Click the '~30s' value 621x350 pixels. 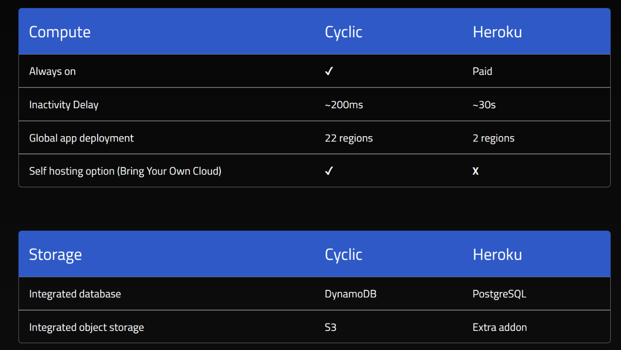point(484,105)
